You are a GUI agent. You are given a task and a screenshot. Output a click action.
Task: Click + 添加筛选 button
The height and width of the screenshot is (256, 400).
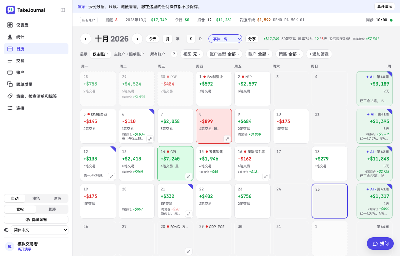[319, 54]
